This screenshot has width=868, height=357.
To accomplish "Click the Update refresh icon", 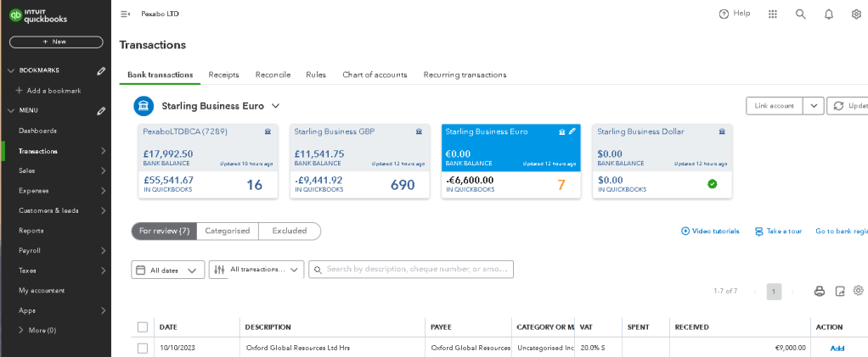I will pos(838,105).
